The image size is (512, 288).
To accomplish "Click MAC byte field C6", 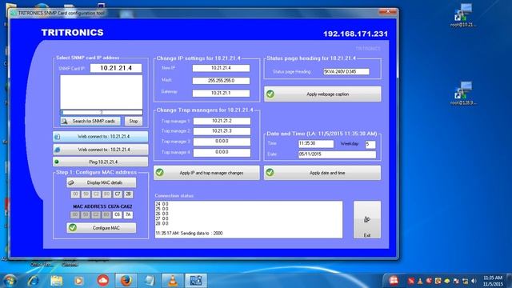I will (x=118, y=215).
